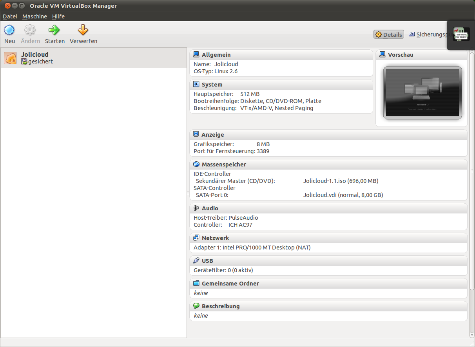Click the Netzwerk adapter icon

196,238
